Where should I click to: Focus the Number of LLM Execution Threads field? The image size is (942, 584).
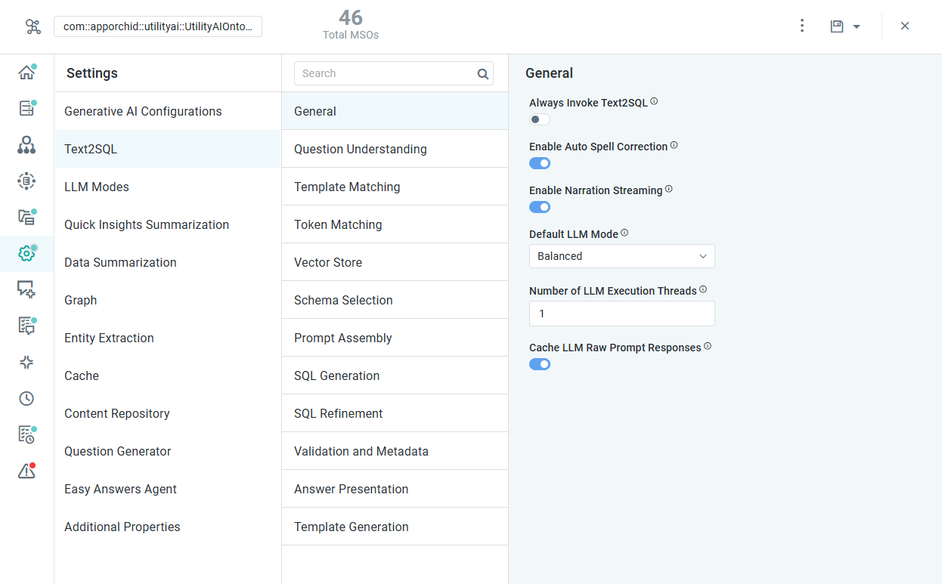coord(622,314)
